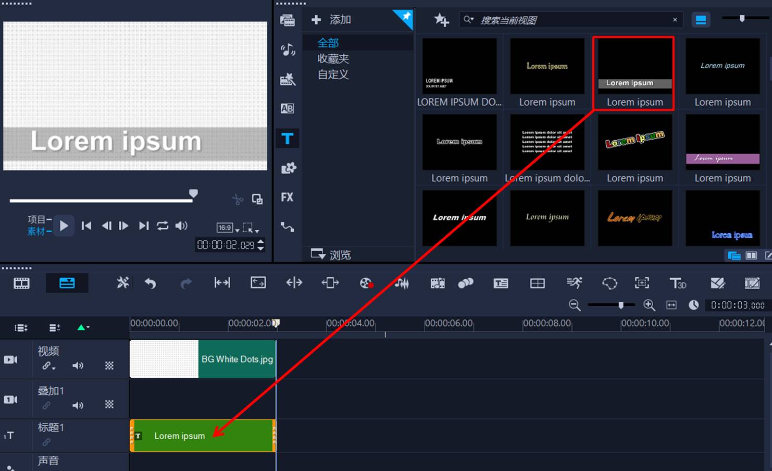Switch preview to 项目 (project) mode
772x471 pixels.
(39, 219)
